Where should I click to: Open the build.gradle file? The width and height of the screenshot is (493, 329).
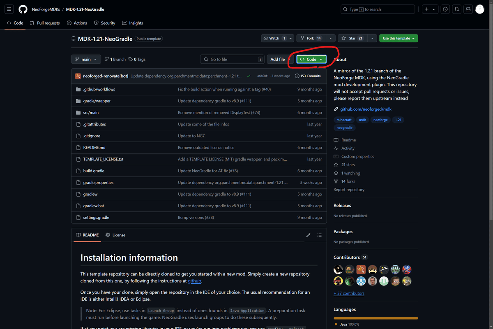[94, 171]
